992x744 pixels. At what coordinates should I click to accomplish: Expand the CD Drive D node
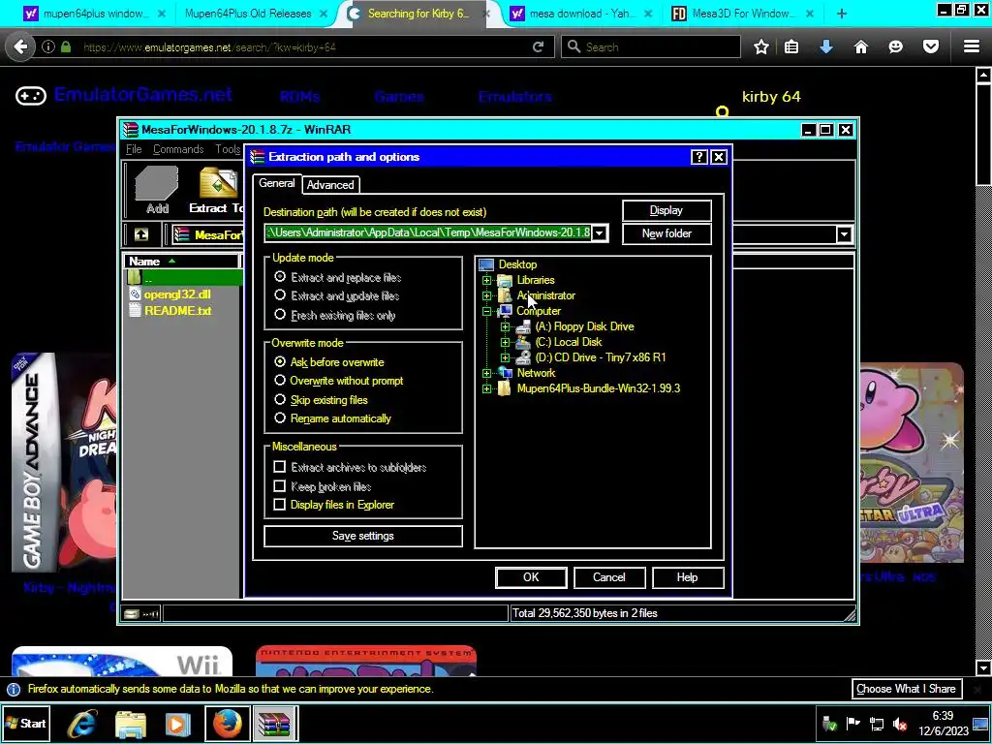(505, 357)
